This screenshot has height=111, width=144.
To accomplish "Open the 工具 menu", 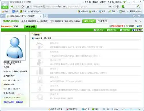I will (111, 2).
